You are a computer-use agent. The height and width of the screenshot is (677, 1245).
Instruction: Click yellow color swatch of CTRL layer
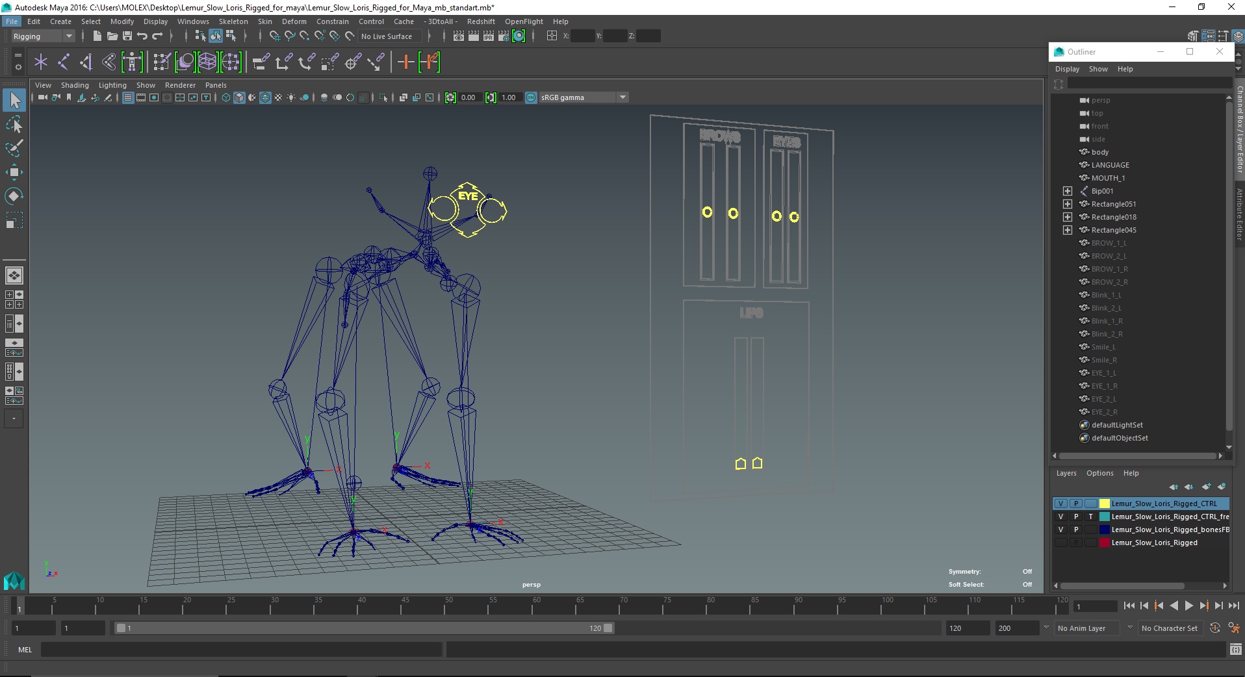click(1104, 504)
